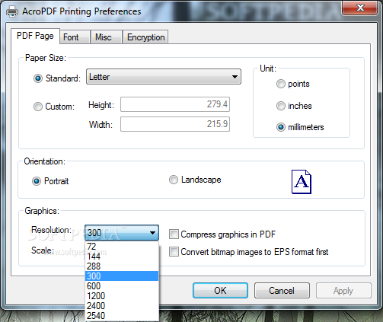
Task: Open the Letter paper size dropdown
Action: pos(164,77)
